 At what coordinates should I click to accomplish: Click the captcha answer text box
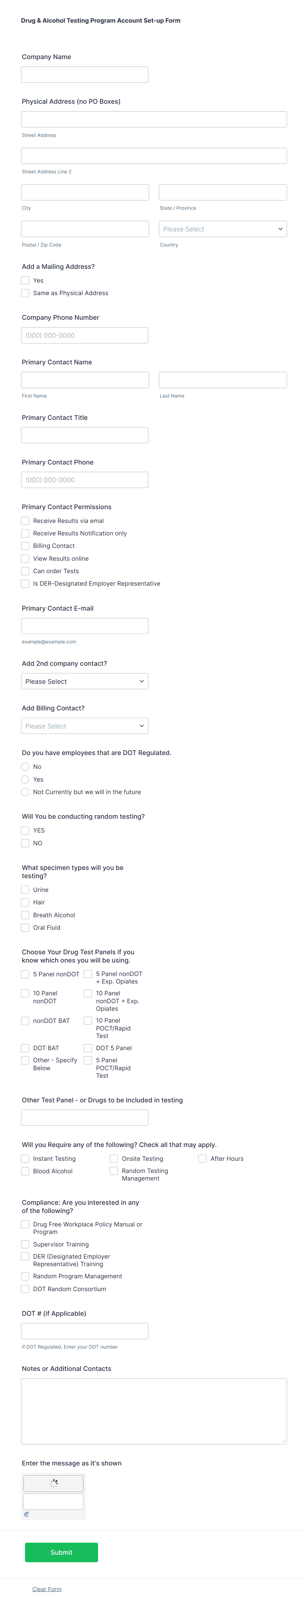[53, 1501]
